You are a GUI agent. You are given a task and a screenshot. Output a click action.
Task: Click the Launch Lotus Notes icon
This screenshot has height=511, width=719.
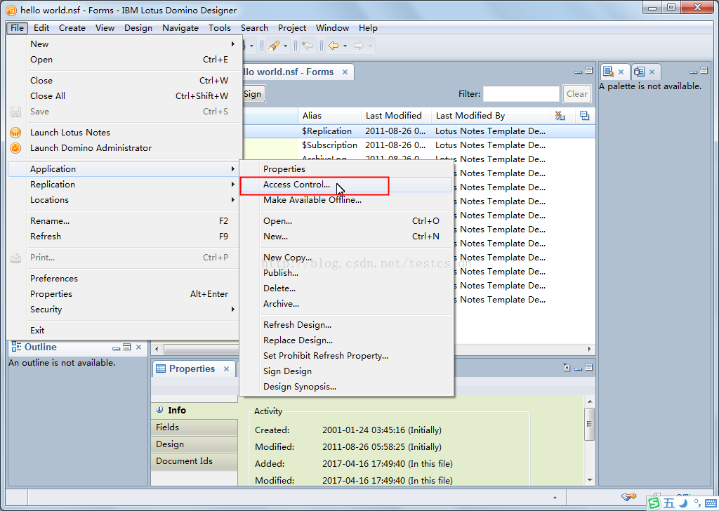pyautogui.click(x=15, y=133)
